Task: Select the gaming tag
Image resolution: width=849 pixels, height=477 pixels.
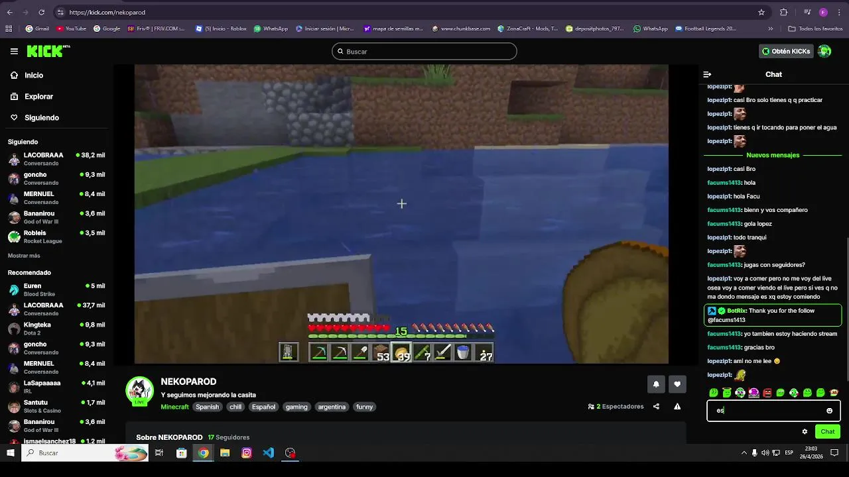Action: pos(296,407)
